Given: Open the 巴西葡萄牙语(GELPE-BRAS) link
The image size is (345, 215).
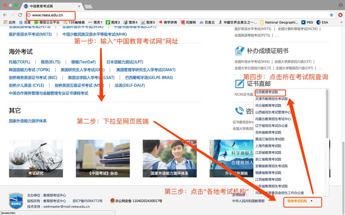Looking at the screenshot, I should pyautogui.click(x=149, y=78).
